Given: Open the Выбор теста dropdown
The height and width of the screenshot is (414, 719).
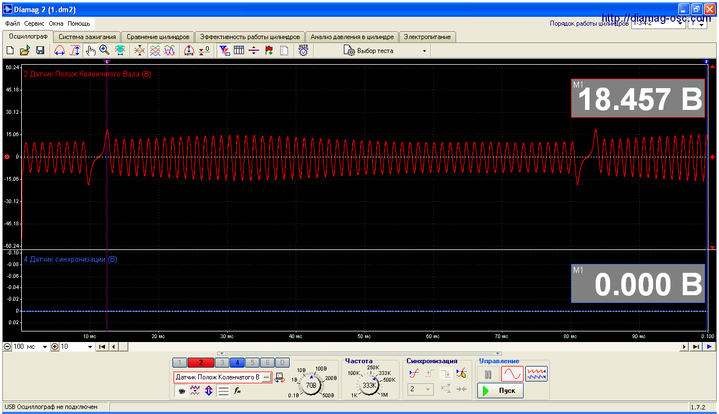Looking at the screenshot, I should pos(385,51).
